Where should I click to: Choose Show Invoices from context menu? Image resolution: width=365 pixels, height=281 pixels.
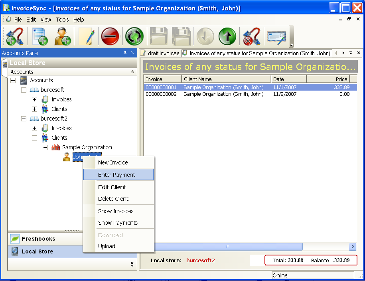[x=118, y=211]
